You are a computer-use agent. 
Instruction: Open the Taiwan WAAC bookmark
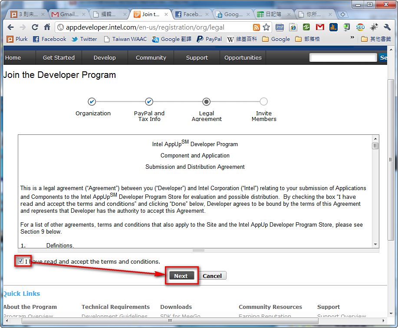(125, 39)
